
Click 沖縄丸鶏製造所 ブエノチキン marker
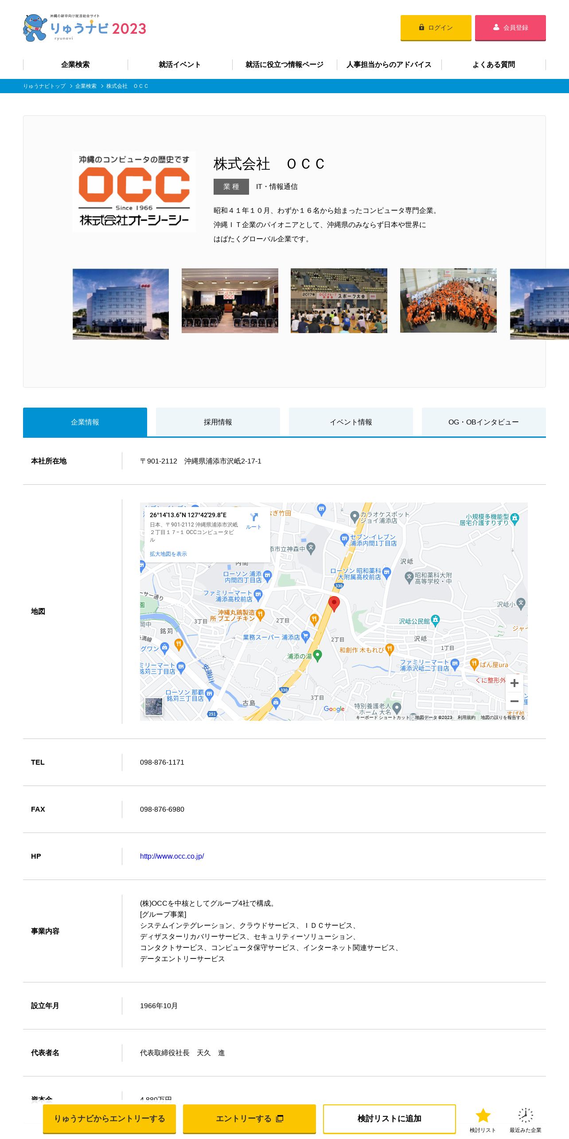tap(261, 615)
